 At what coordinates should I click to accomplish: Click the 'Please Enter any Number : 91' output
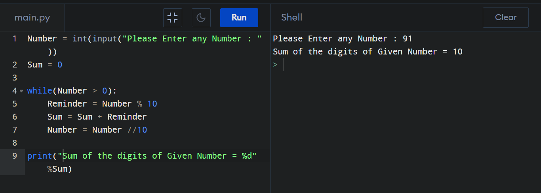click(x=343, y=39)
